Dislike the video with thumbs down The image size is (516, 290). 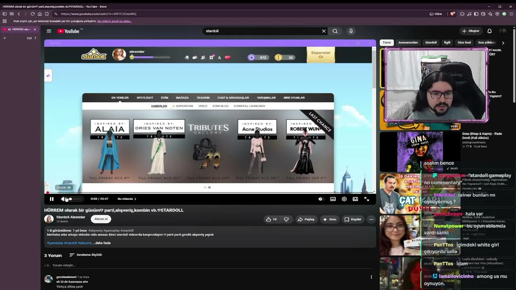[286, 220]
